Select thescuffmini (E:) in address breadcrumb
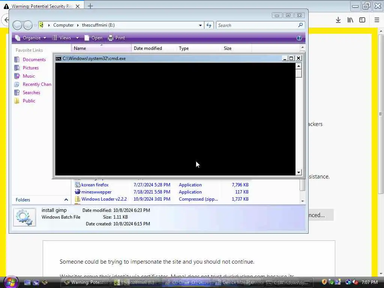 (x=98, y=25)
